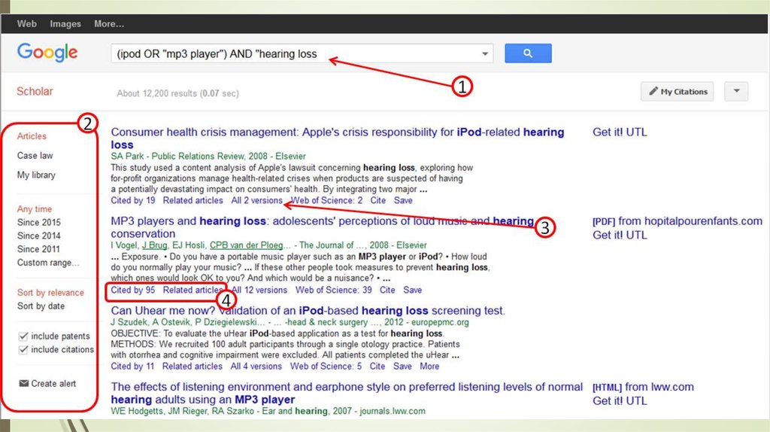The height and width of the screenshot is (432, 770).
Task: Filter results Since 2015
Action: [39, 223]
